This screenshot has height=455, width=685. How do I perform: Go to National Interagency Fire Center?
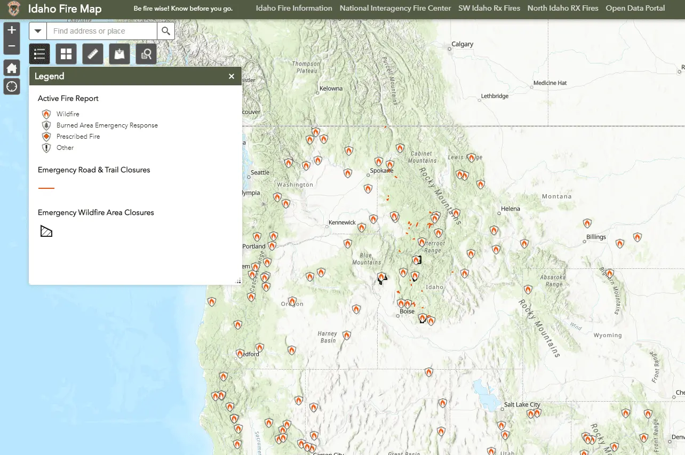(x=395, y=9)
